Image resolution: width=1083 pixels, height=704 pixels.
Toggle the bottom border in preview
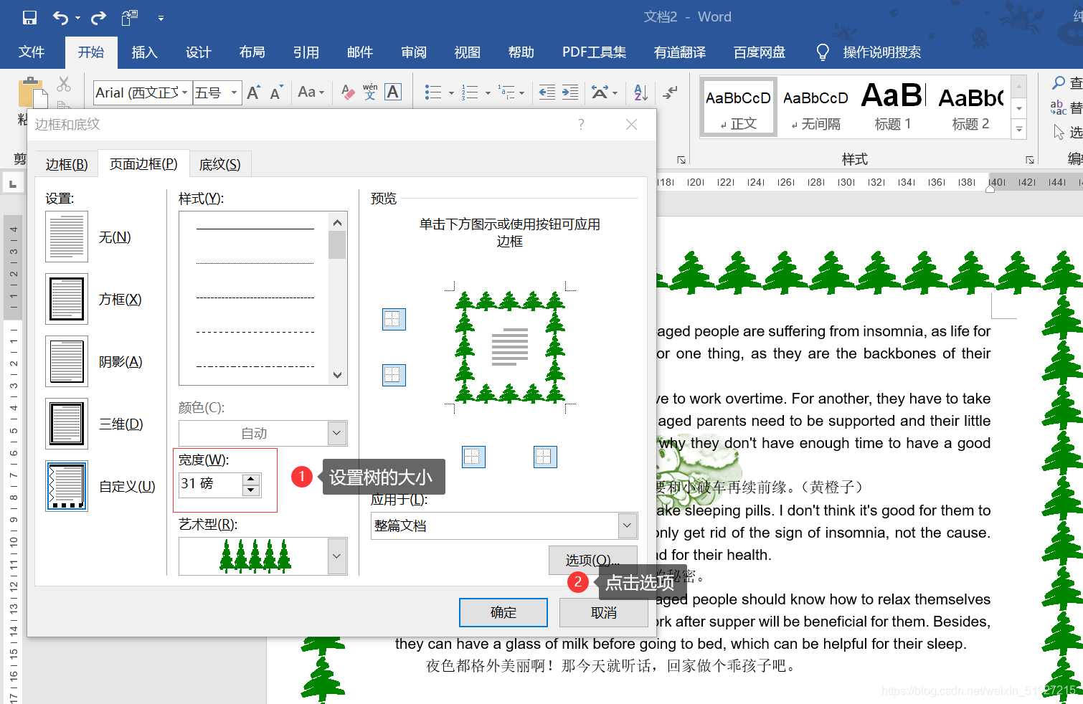pyautogui.click(x=394, y=374)
